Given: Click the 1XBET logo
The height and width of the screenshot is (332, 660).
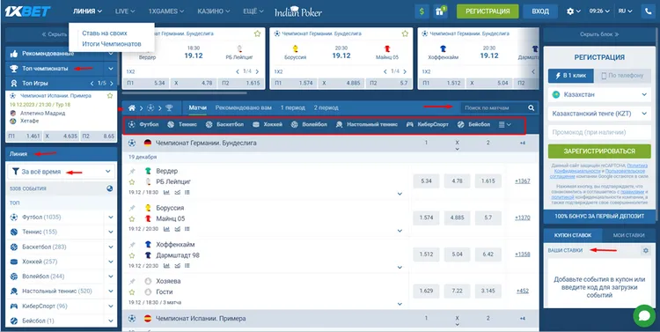Looking at the screenshot, I should 28,11.
